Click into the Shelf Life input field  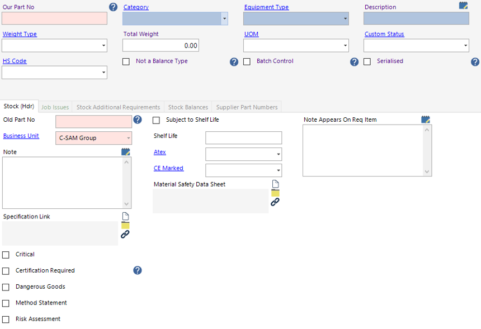tap(243, 138)
